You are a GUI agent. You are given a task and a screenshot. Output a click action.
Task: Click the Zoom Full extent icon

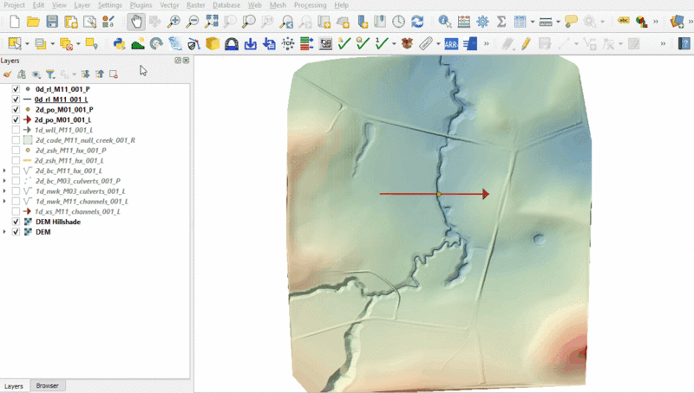click(212, 22)
